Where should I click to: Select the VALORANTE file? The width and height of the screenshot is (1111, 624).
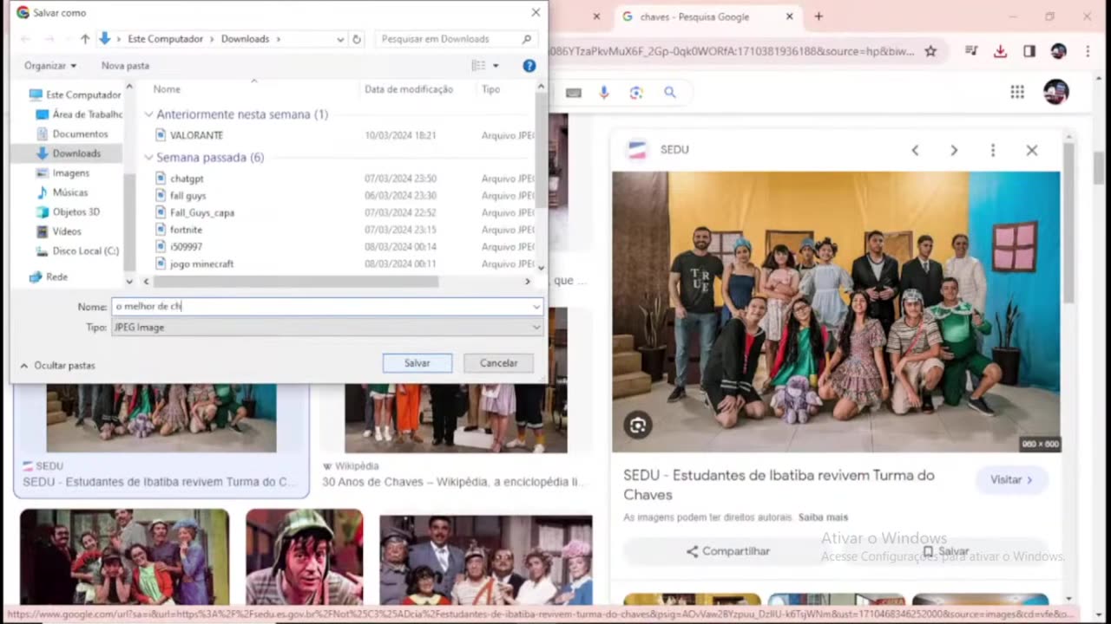(x=196, y=135)
